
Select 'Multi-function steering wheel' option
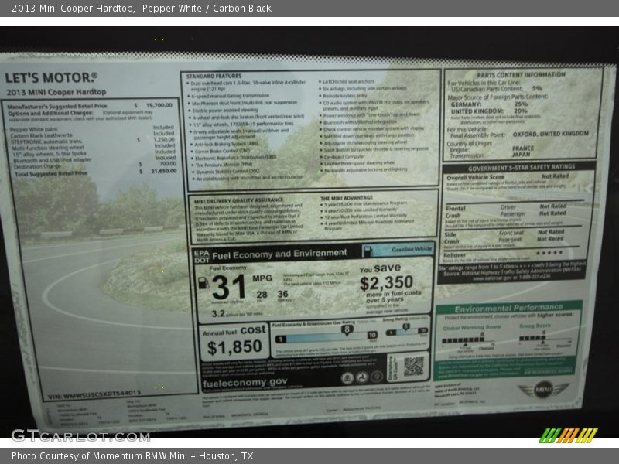coord(48,148)
